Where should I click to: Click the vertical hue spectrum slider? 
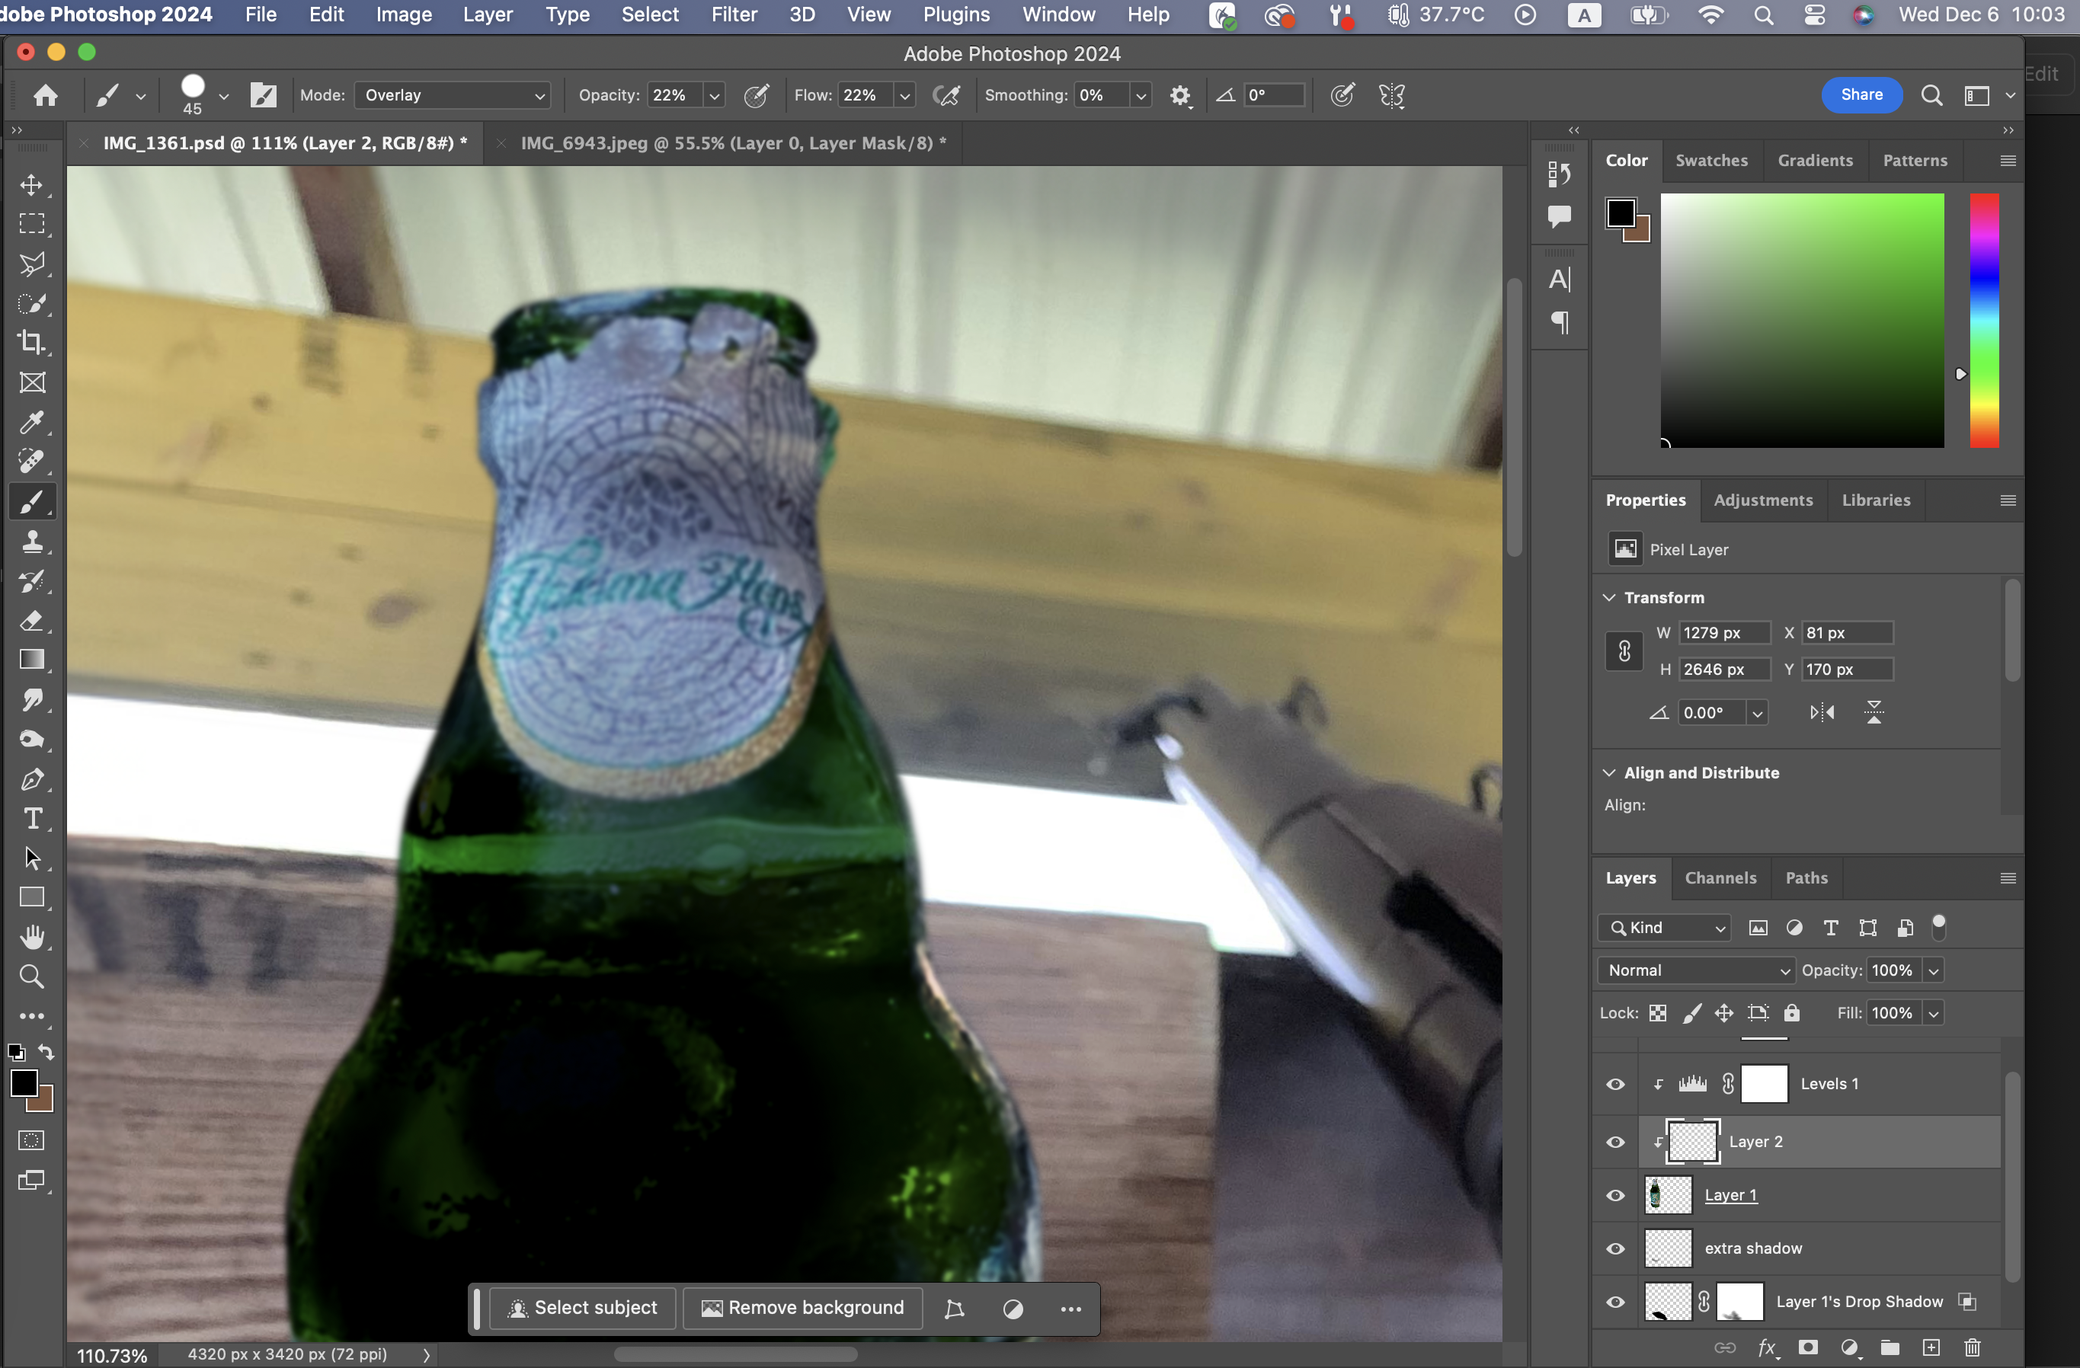point(1984,321)
